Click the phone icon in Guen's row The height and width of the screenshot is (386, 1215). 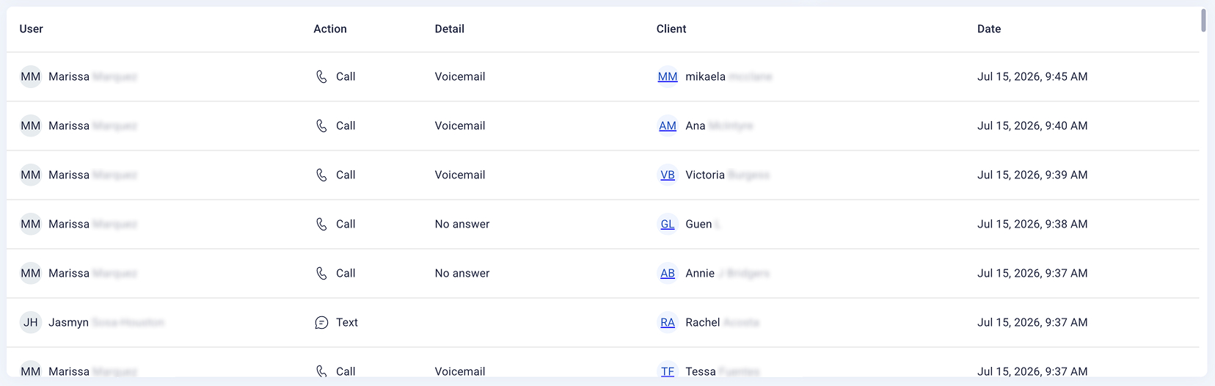click(x=321, y=224)
